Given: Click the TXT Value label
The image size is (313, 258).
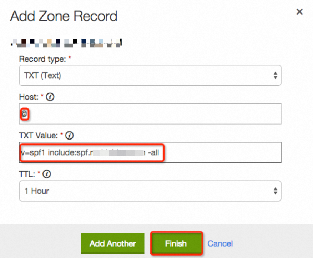Looking at the screenshot, I should pos(39,136).
